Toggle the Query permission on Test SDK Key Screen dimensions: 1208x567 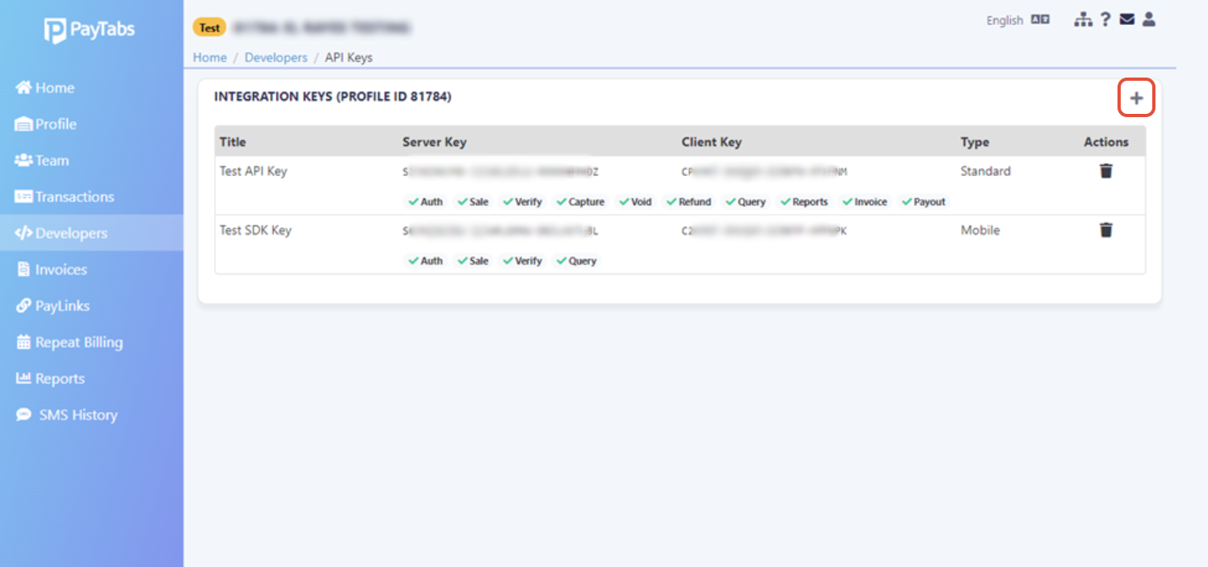(x=576, y=260)
